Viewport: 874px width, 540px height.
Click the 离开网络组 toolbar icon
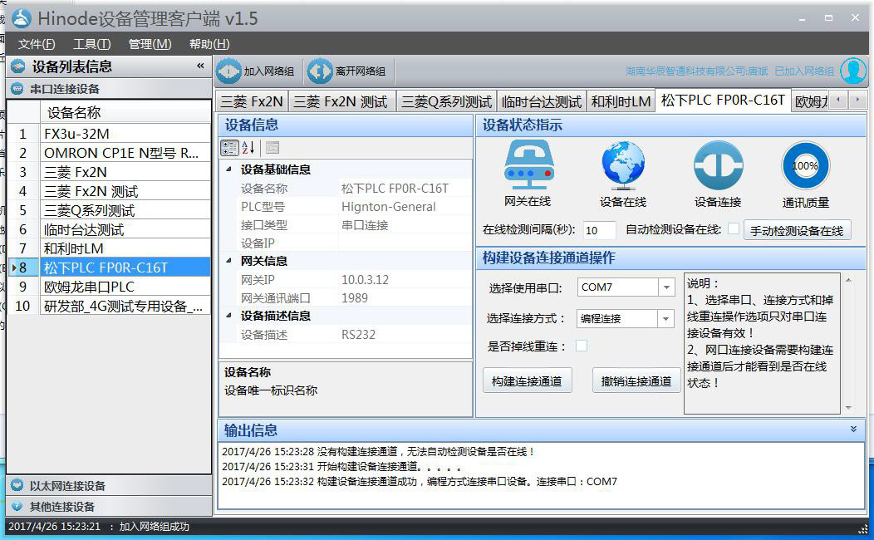[x=321, y=70]
